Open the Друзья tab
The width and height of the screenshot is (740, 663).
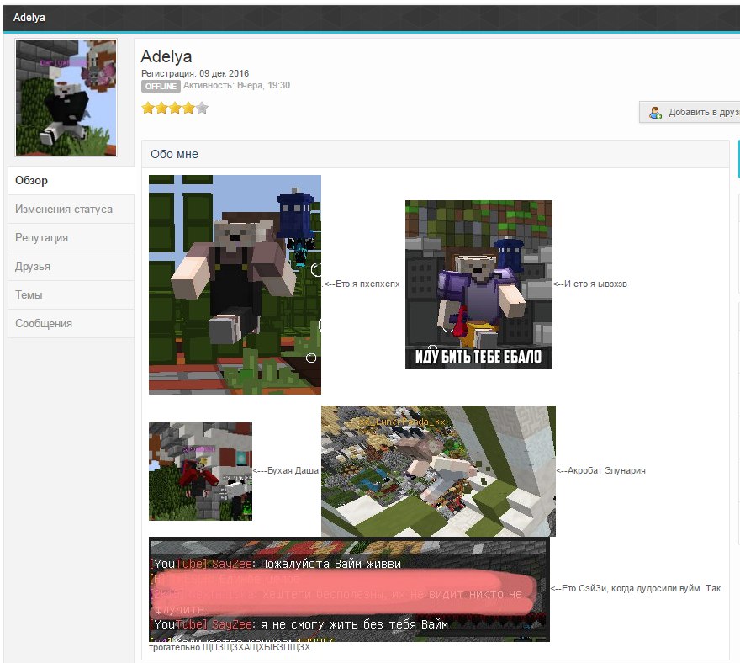pos(71,267)
